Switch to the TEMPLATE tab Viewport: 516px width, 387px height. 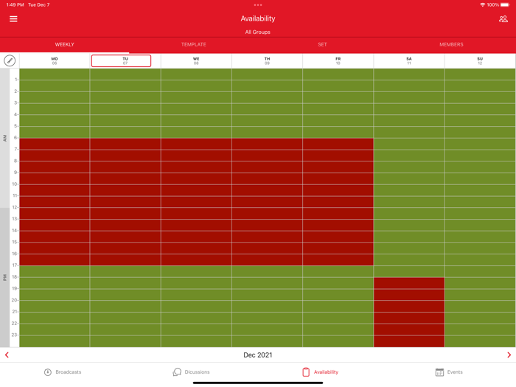tap(193, 44)
